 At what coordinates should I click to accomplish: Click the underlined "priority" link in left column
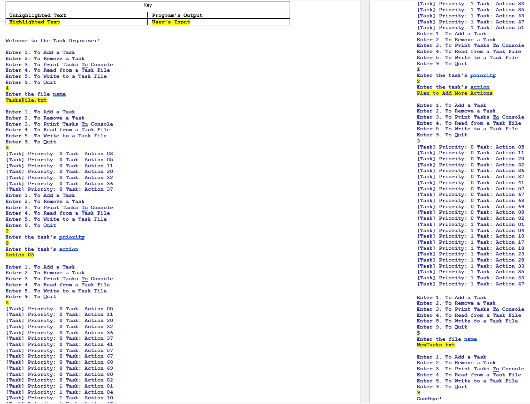(72, 237)
